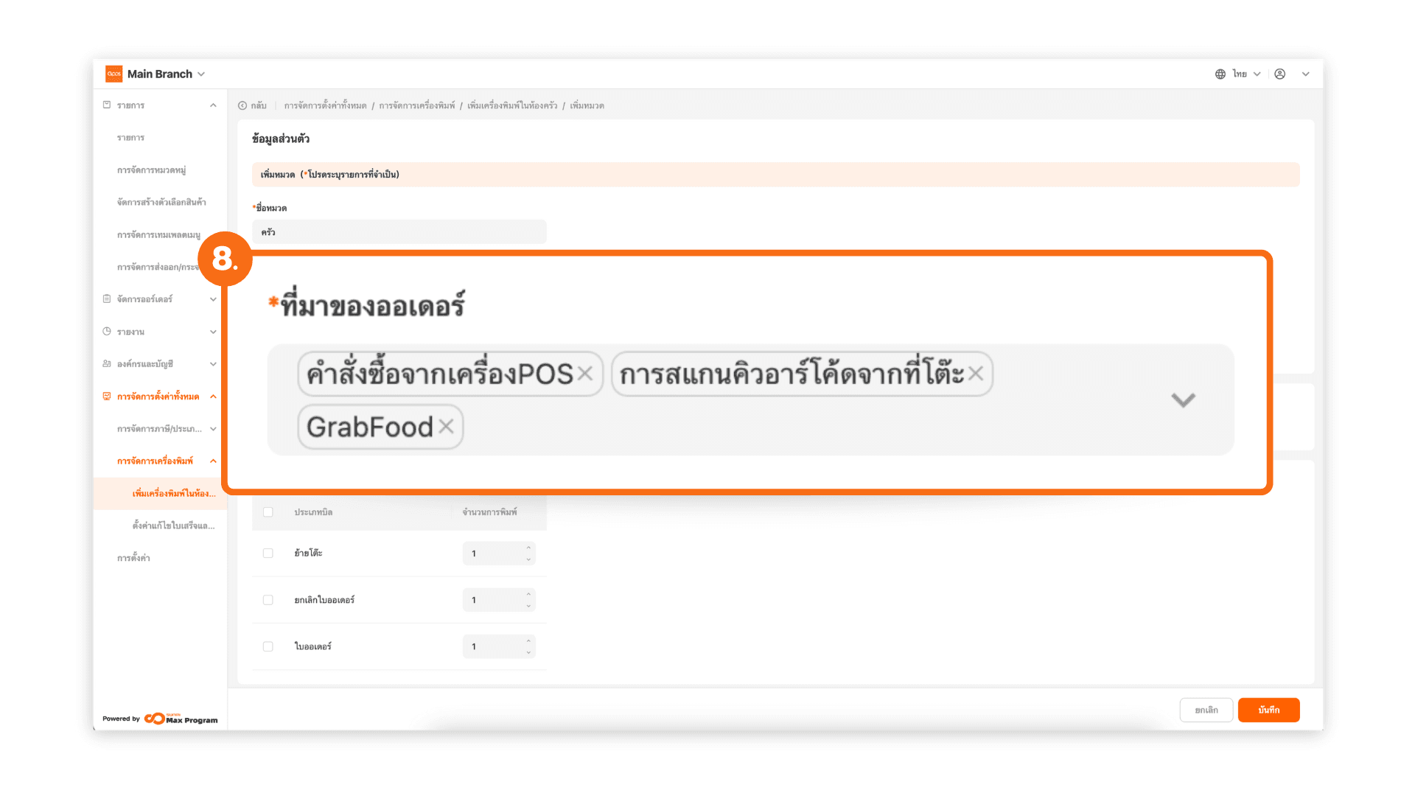Remove the GrabFood tag with its X
Viewport: 1415px width, 796px height.
[x=446, y=426]
